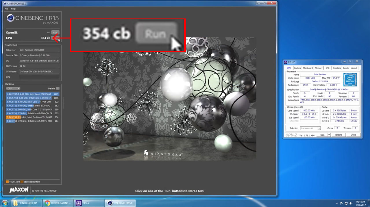Open the Tools dropdown arrow in CPU-Z
Image resolution: width=370 pixels, height=207 pixels.
(329, 135)
